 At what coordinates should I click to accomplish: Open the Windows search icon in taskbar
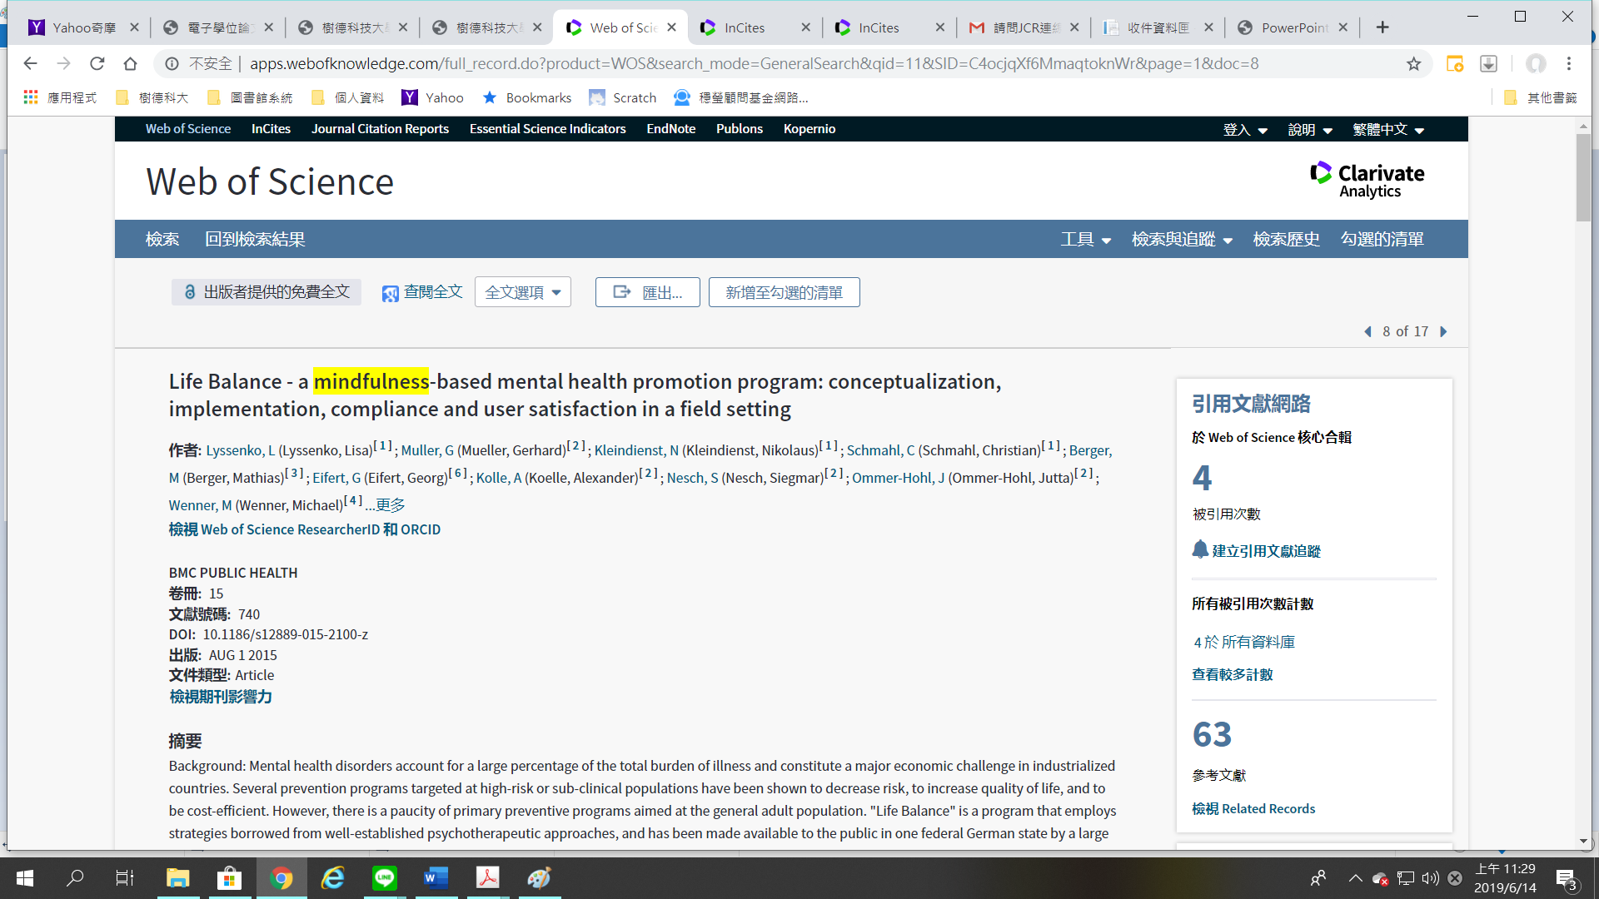click(x=75, y=878)
